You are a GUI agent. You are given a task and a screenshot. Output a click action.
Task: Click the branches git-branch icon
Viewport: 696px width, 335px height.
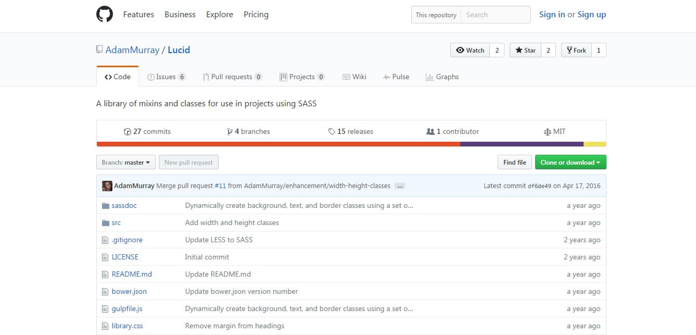point(230,132)
